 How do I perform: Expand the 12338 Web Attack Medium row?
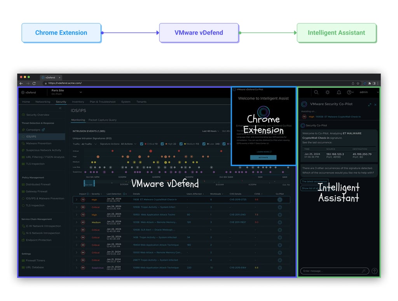coord(77,223)
